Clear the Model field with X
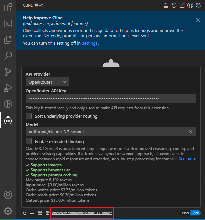 191,132
